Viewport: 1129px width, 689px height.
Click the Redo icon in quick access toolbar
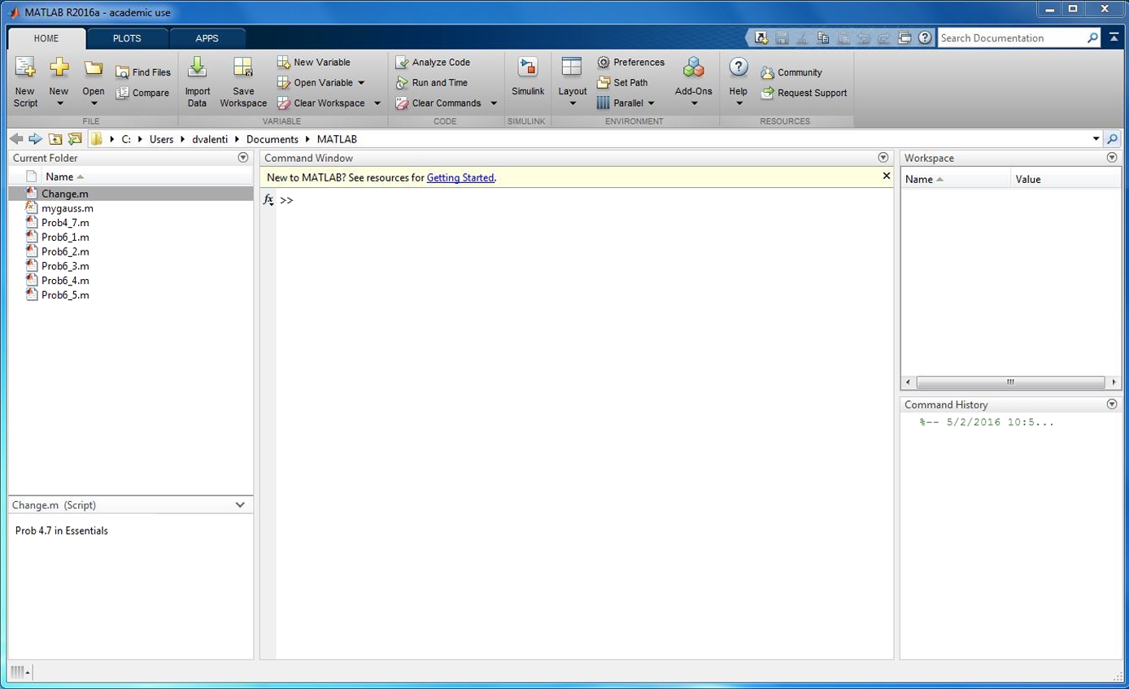tap(884, 37)
